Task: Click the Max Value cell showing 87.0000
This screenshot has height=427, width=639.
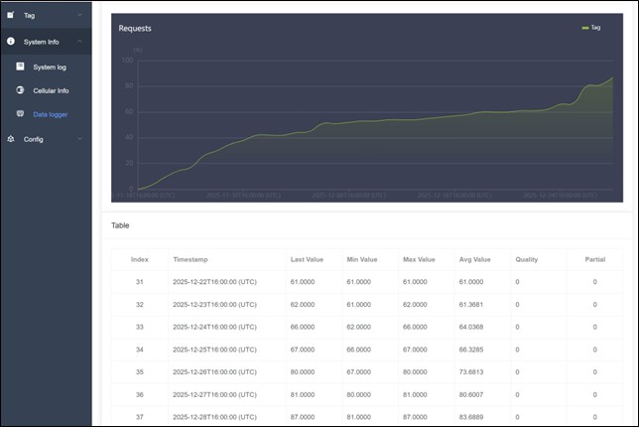Action: [x=418, y=416]
